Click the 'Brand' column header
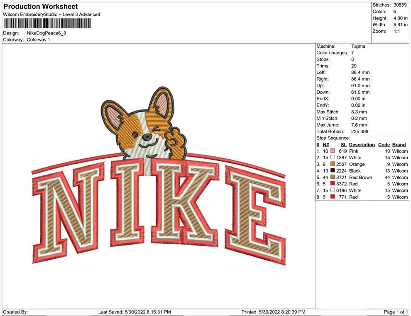 point(399,144)
